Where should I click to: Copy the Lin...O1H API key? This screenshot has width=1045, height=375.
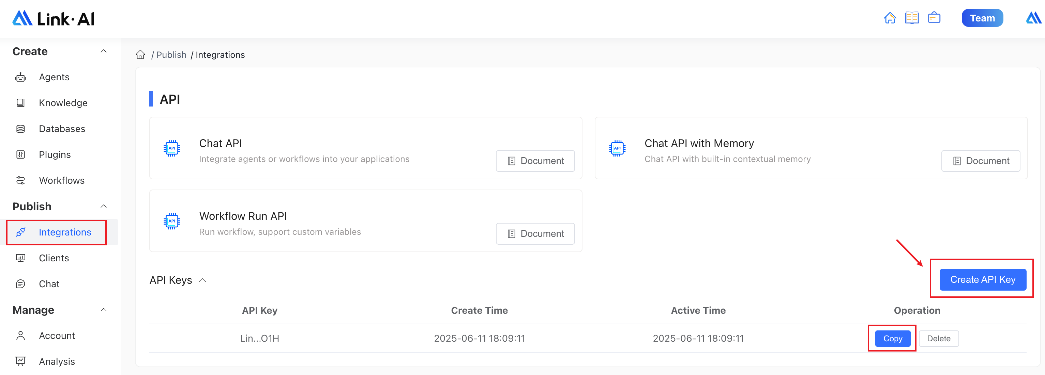pos(892,339)
